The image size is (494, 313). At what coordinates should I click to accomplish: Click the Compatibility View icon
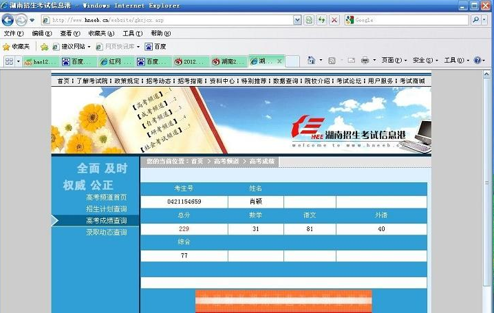309,20
